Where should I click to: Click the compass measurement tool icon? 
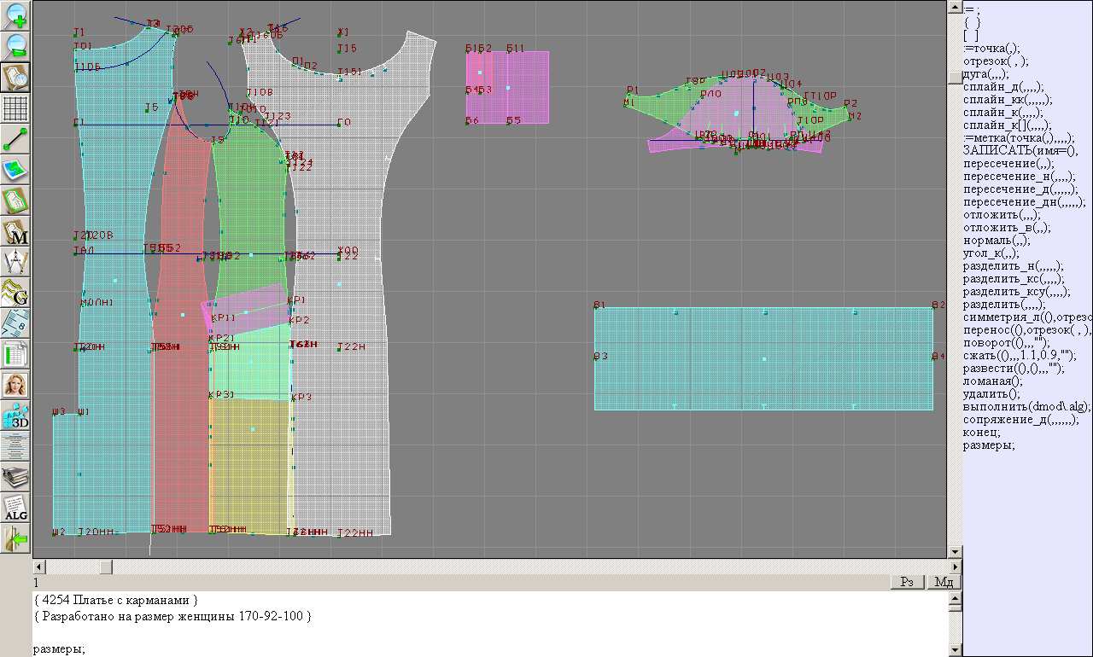16,262
